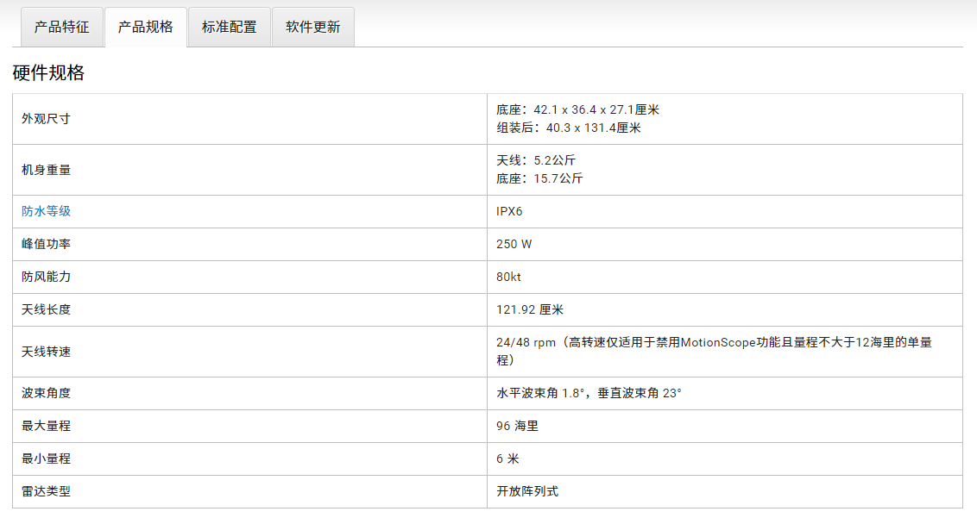The width and height of the screenshot is (977, 524).
Task: Select the 开放阵列式 radar type value
Action: point(527,491)
